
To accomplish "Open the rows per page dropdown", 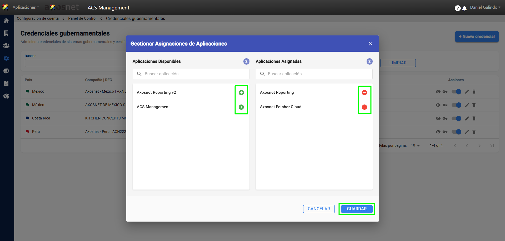I will coord(415,145).
